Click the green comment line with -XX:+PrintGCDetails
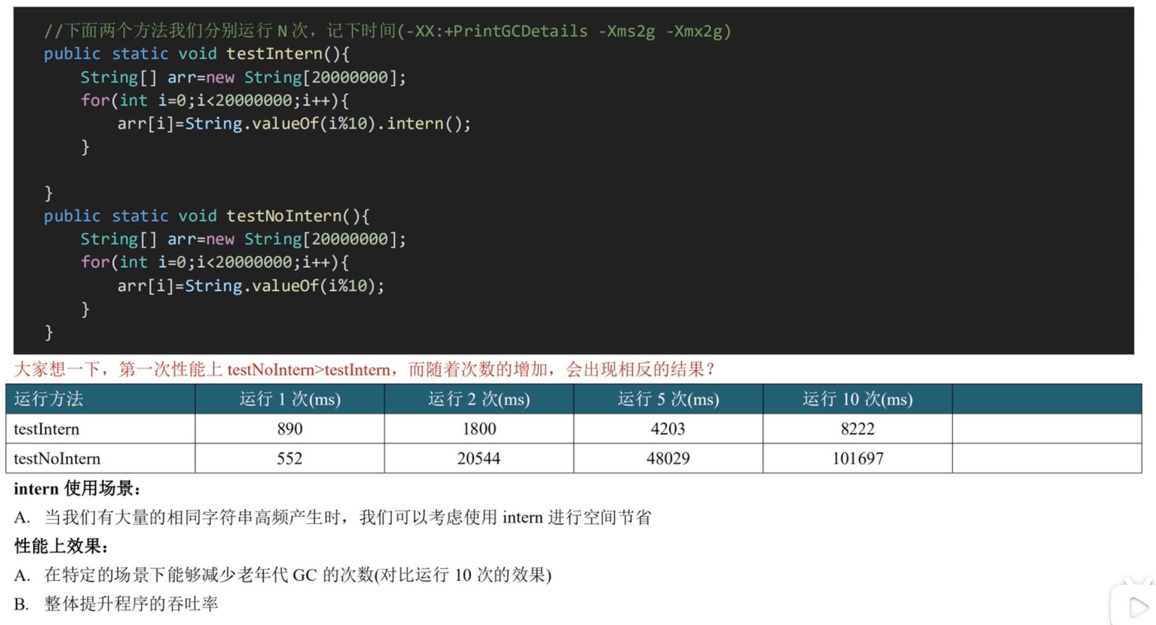Screen dimensions: 1156x625 pyautogui.click(x=388, y=31)
